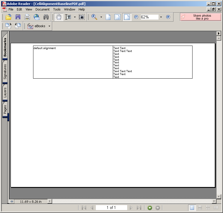Click the vertical scrollbar down arrow
The width and height of the screenshot is (223, 213).
click(219, 196)
